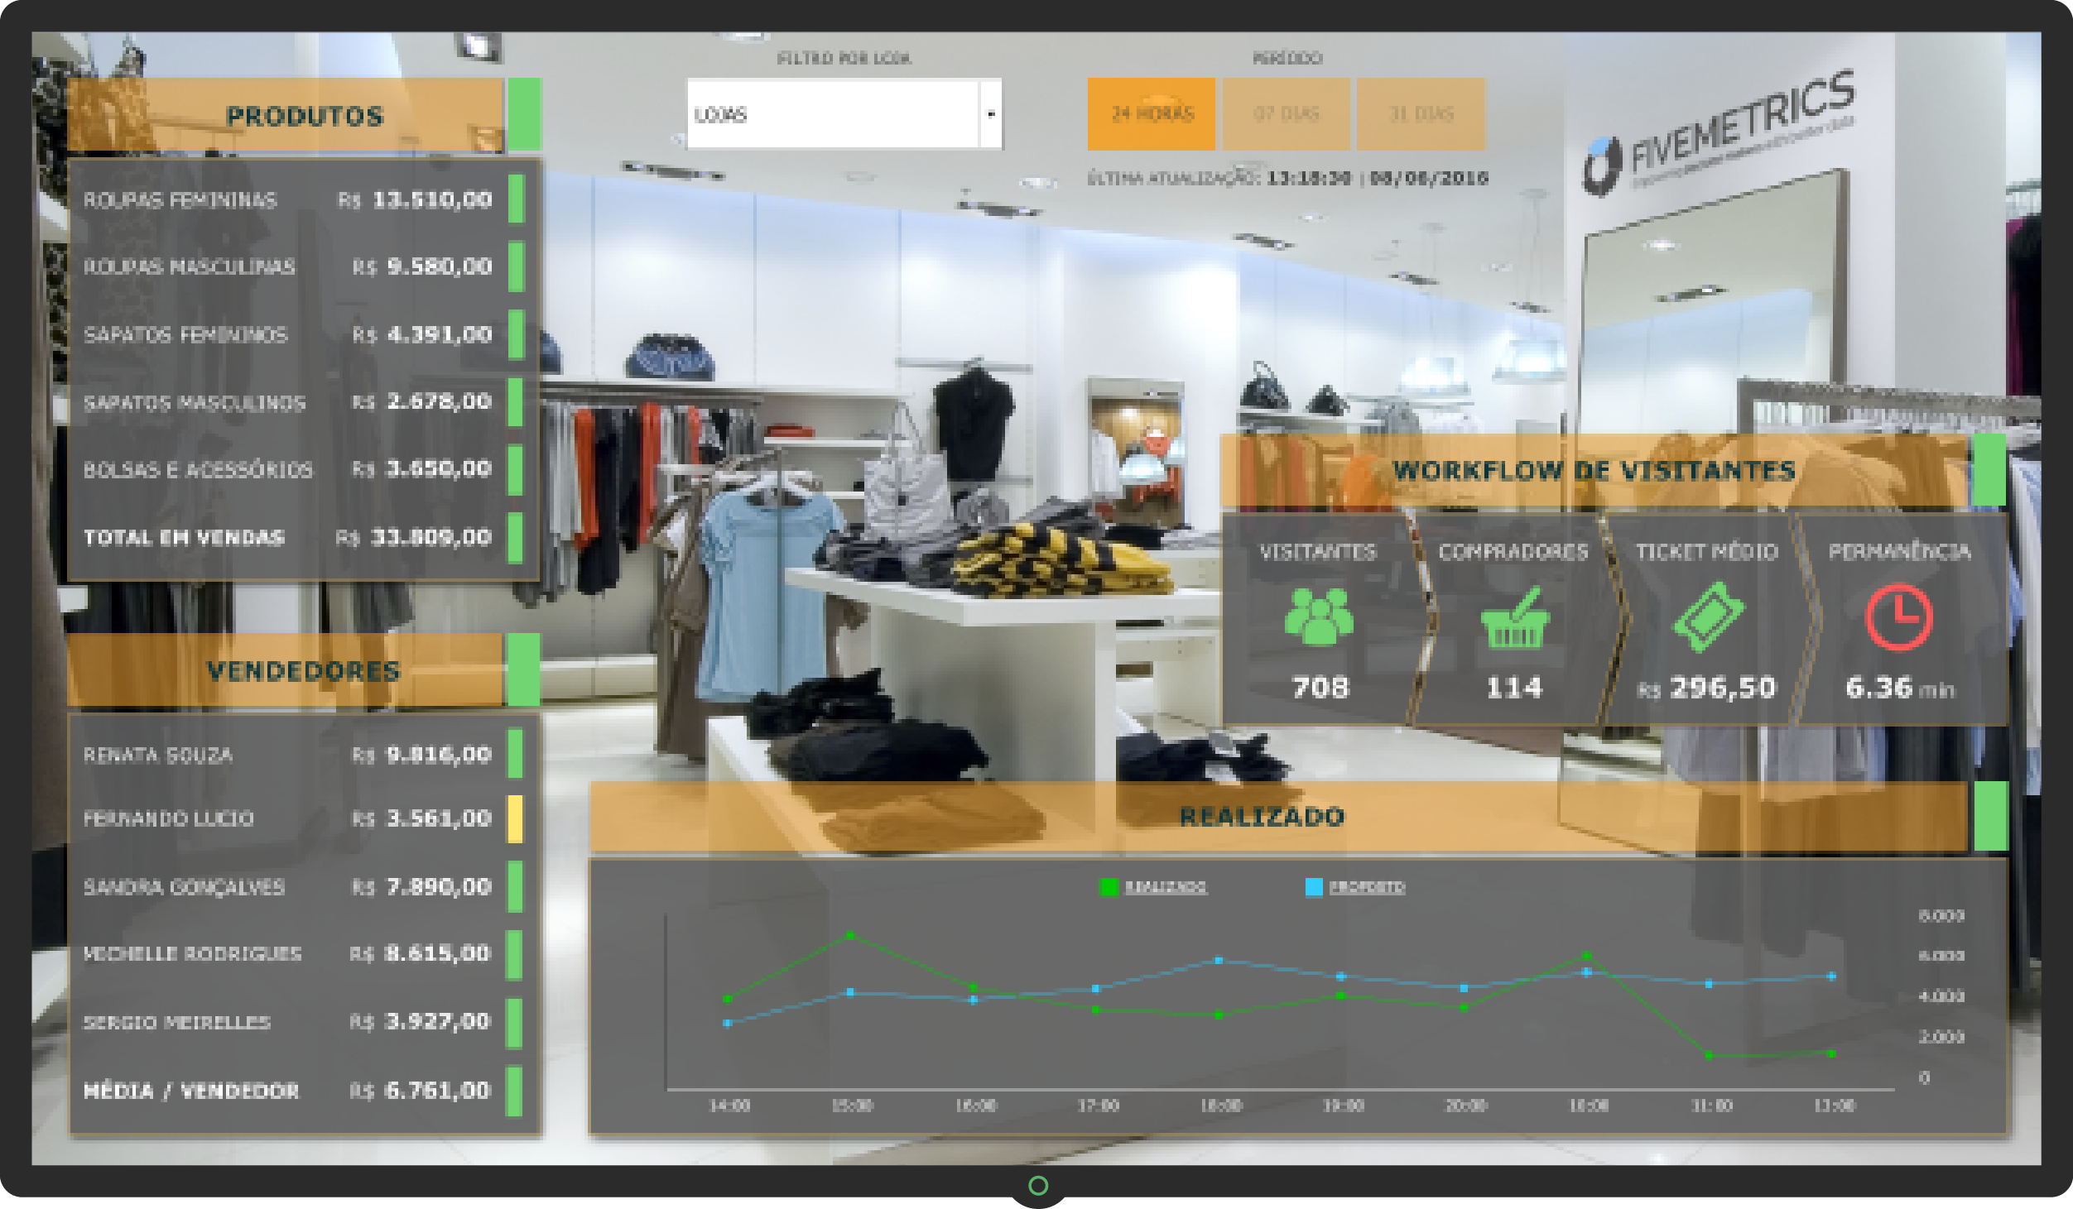The height and width of the screenshot is (1209, 2073).
Task: Click the Realizado chart panel header
Action: (x=1278, y=816)
